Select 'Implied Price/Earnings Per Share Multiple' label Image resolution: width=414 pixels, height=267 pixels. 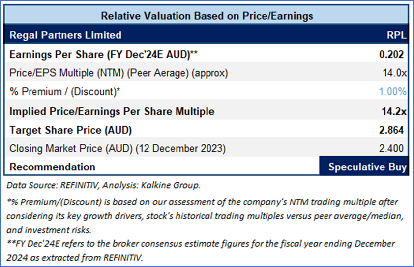pos(112,111)
